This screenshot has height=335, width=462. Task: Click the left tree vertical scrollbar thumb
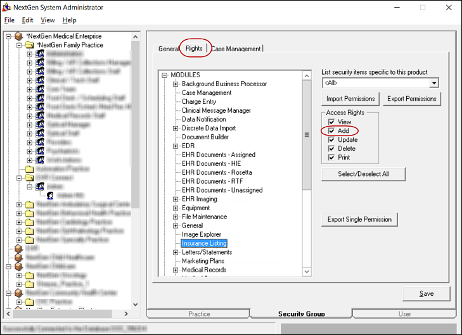point(135,125)
